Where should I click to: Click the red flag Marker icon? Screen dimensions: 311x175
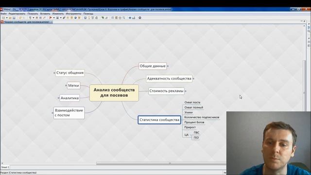click(x=51, y=18)
